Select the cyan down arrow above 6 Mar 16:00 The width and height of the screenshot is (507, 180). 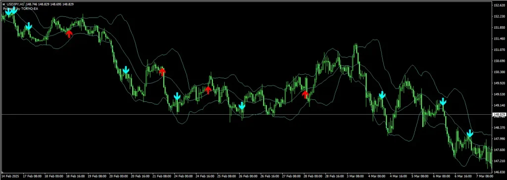coord(470,133)
